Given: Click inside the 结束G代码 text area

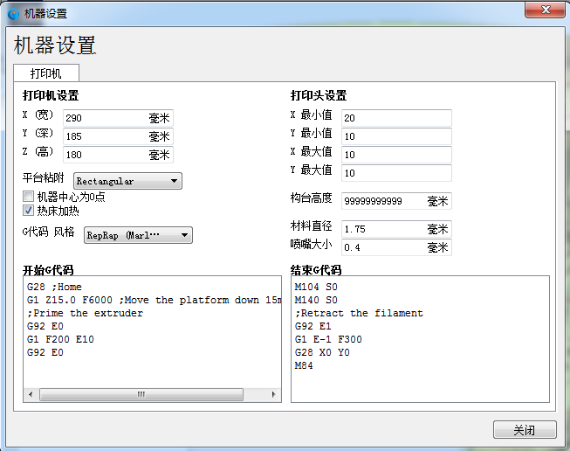Looking at the screenshot, I should click(419, 367).
